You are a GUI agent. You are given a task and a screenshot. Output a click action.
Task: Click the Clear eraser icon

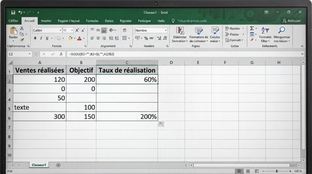252,40
